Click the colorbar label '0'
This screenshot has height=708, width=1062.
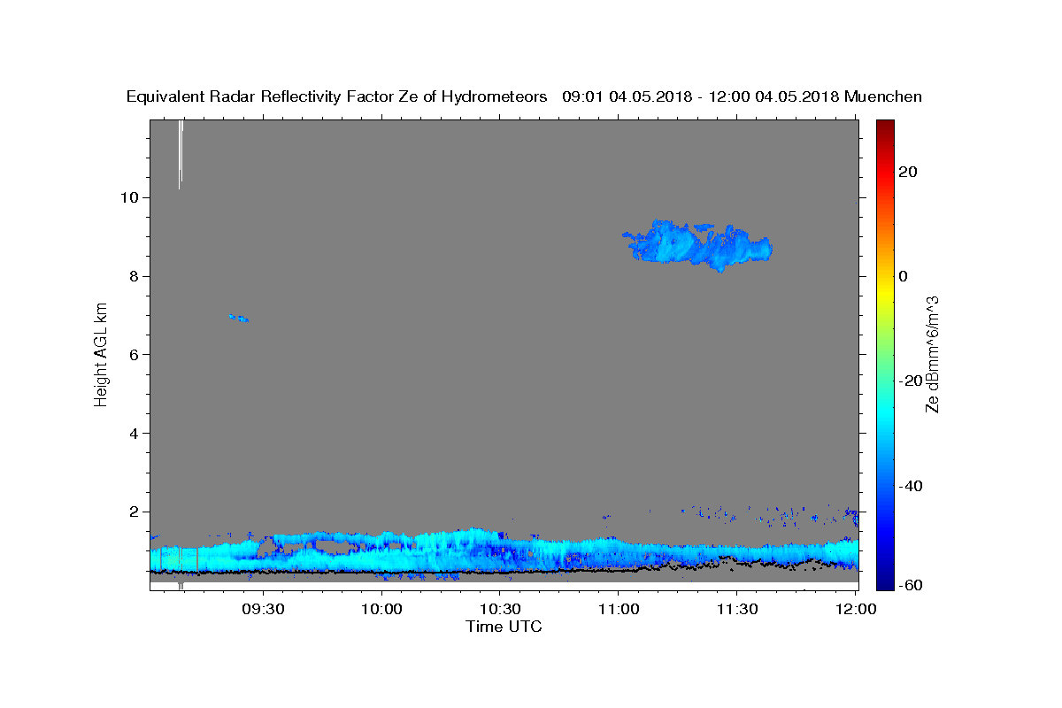click(x=903, y=276)
